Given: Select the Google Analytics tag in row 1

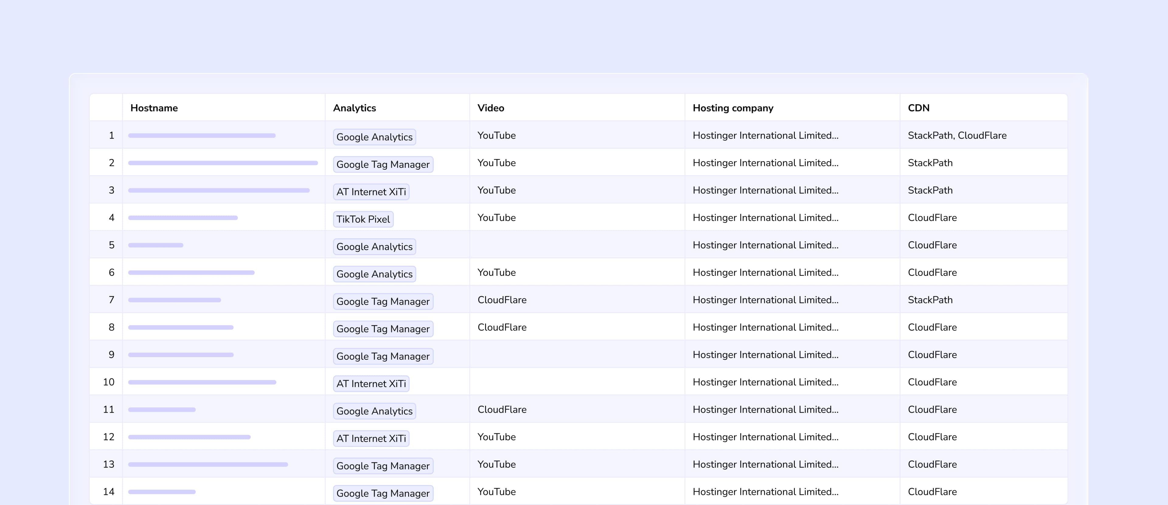Looking at the screenshot, I should coord(374,137).
